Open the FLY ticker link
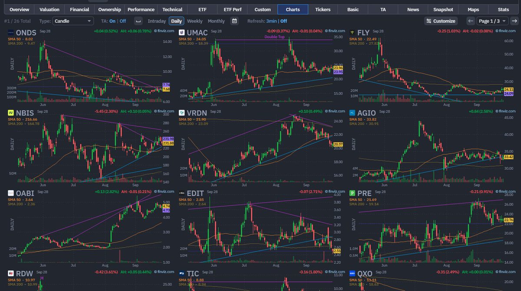 [363, 33]
